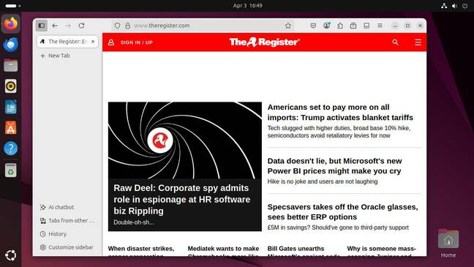Open the Raw Deel corporate spy headline
Screen dimensions: 474x267
tap(182, 199)
